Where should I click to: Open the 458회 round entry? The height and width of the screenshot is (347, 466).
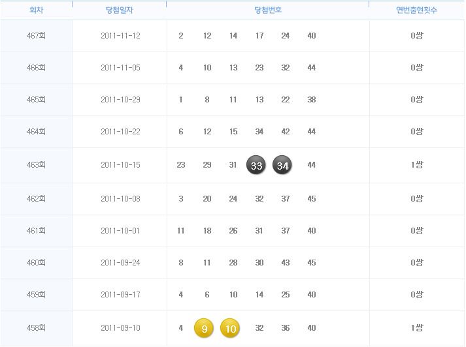point(36,327)
